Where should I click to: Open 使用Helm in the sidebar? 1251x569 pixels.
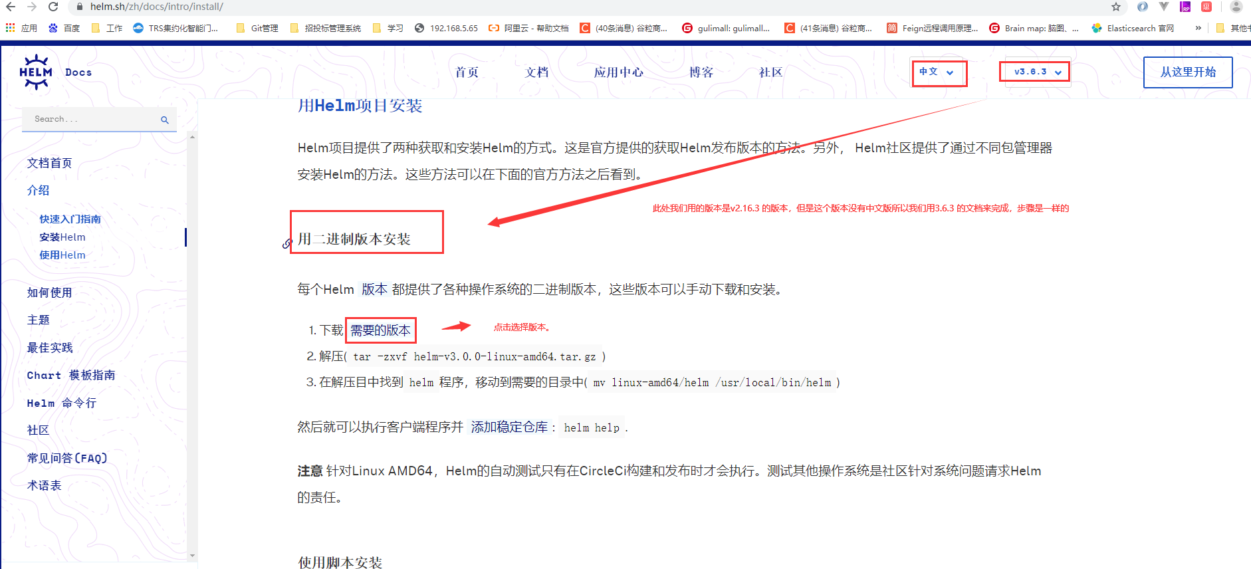click(x=62, y=255)
